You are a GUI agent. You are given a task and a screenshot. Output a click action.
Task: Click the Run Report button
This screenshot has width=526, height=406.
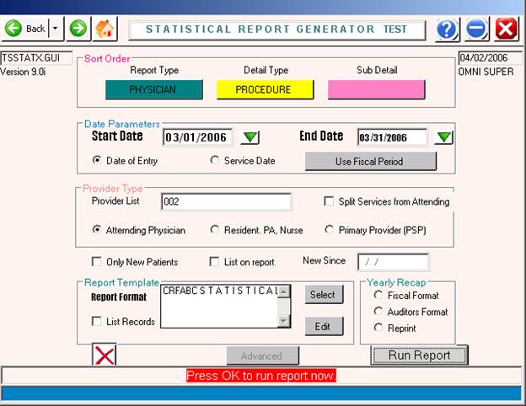tap(419, 355)
